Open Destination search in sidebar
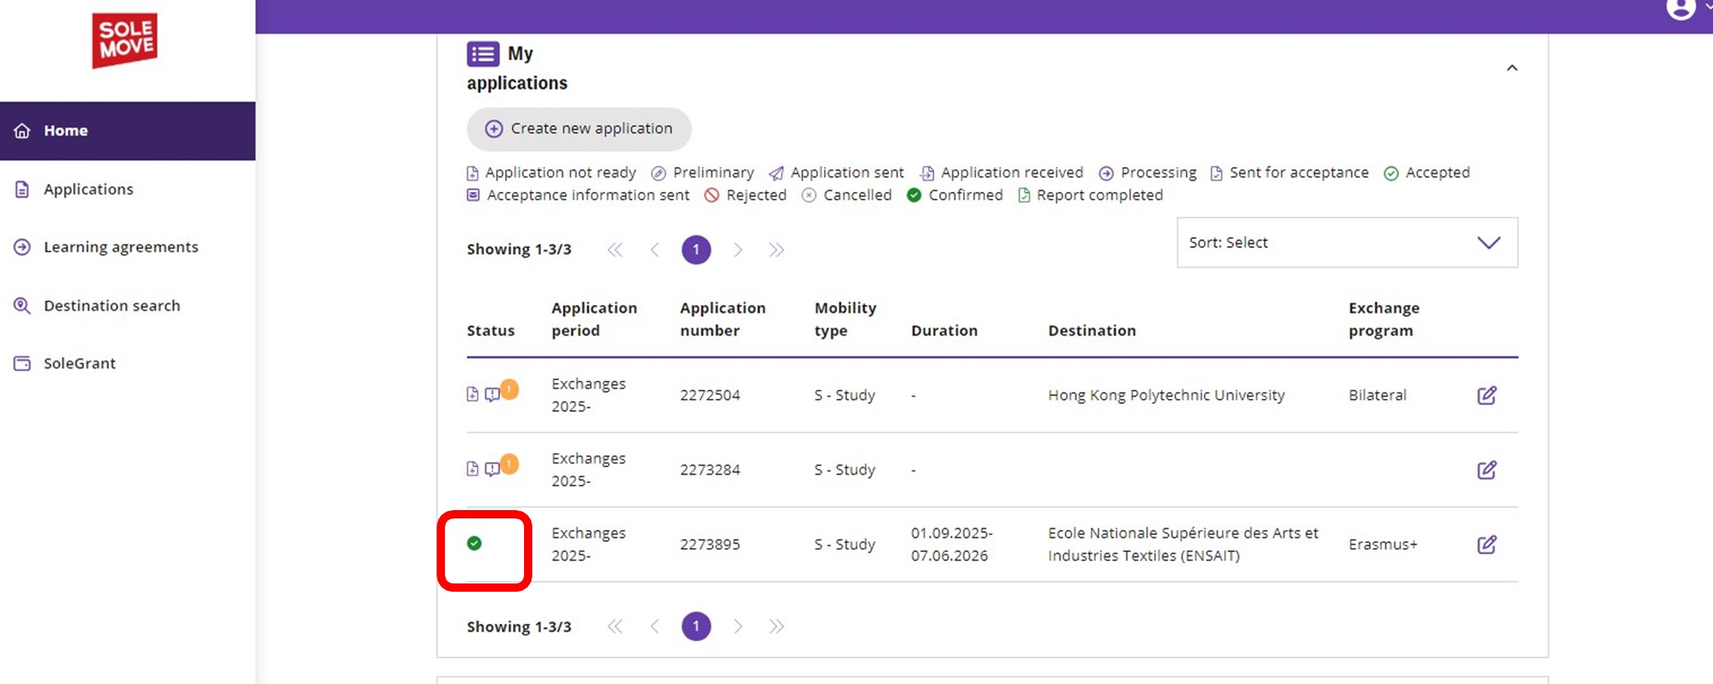 (x=111, y=306)
